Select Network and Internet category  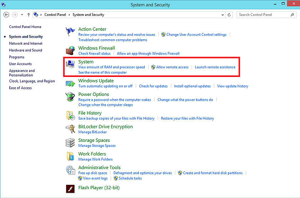26,44
